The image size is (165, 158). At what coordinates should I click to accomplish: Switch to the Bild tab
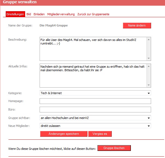click(x=29, y=14)
